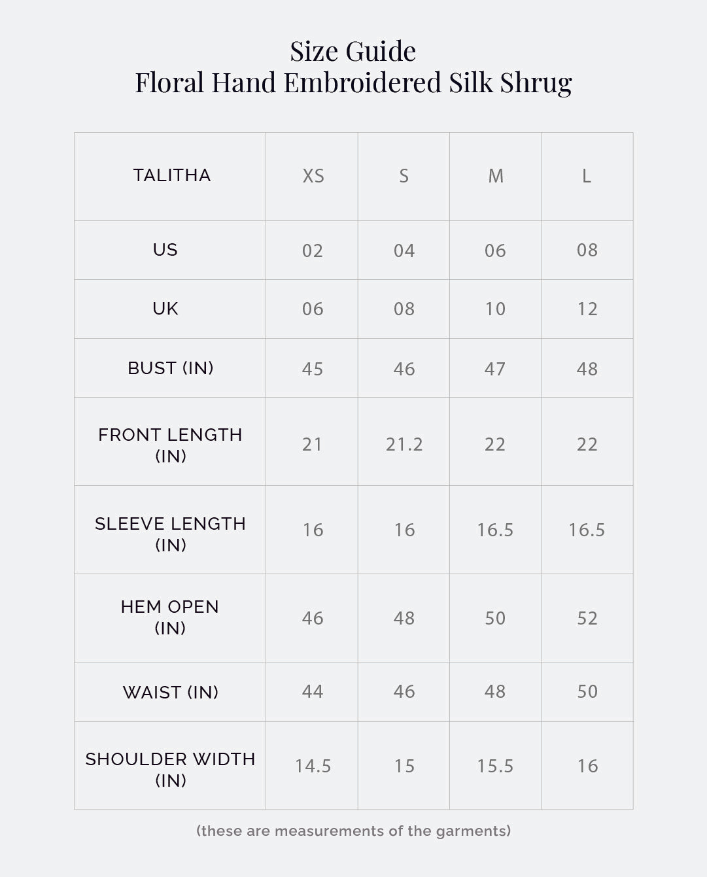The image size is (707, 877).
Task: Click the UK size 12 cell
Action: point(587,309)
